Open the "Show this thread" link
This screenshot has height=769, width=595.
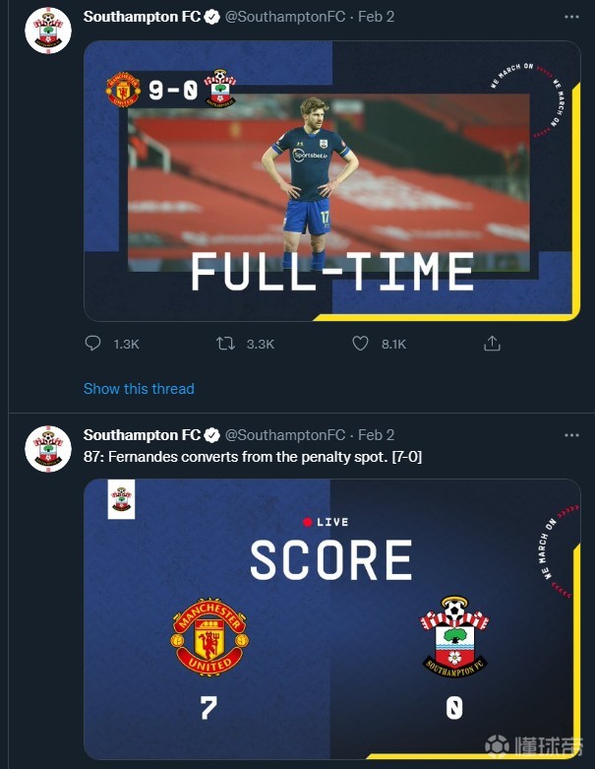coord(139,389)
